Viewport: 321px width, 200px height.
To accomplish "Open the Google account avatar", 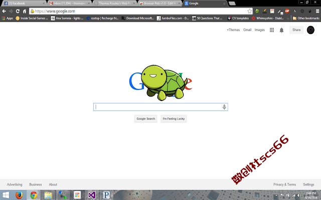I will [x=310, y=30].
